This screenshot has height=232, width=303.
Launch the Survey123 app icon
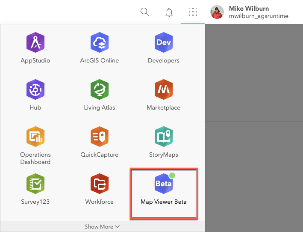coord(35,184)
